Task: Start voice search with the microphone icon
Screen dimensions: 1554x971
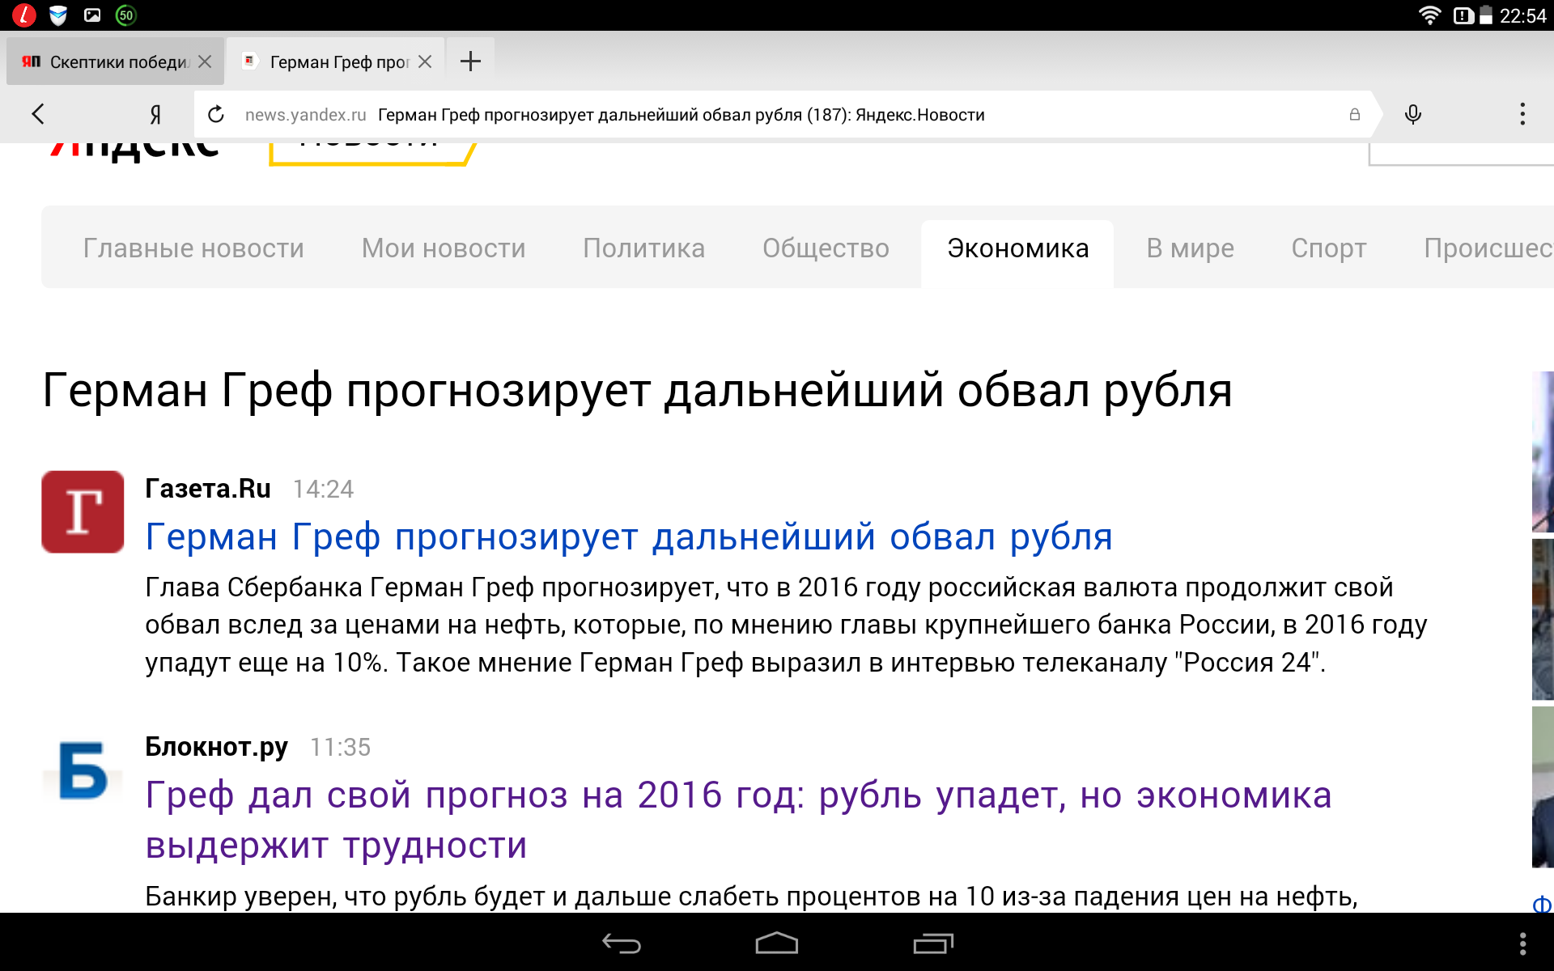Action: point(1413,114)
